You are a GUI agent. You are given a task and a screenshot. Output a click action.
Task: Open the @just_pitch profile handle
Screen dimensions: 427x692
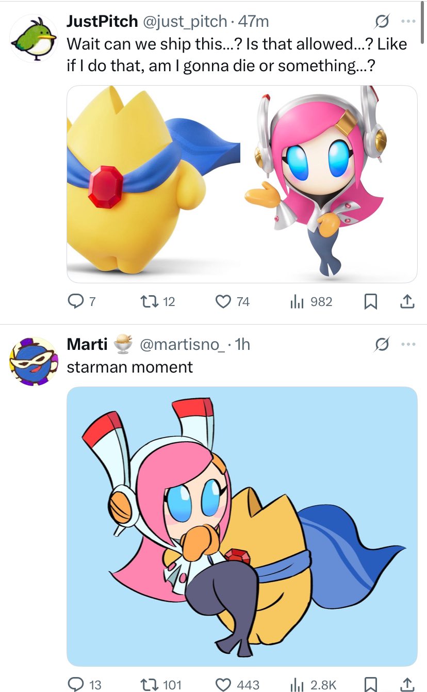tap(184, 21)
